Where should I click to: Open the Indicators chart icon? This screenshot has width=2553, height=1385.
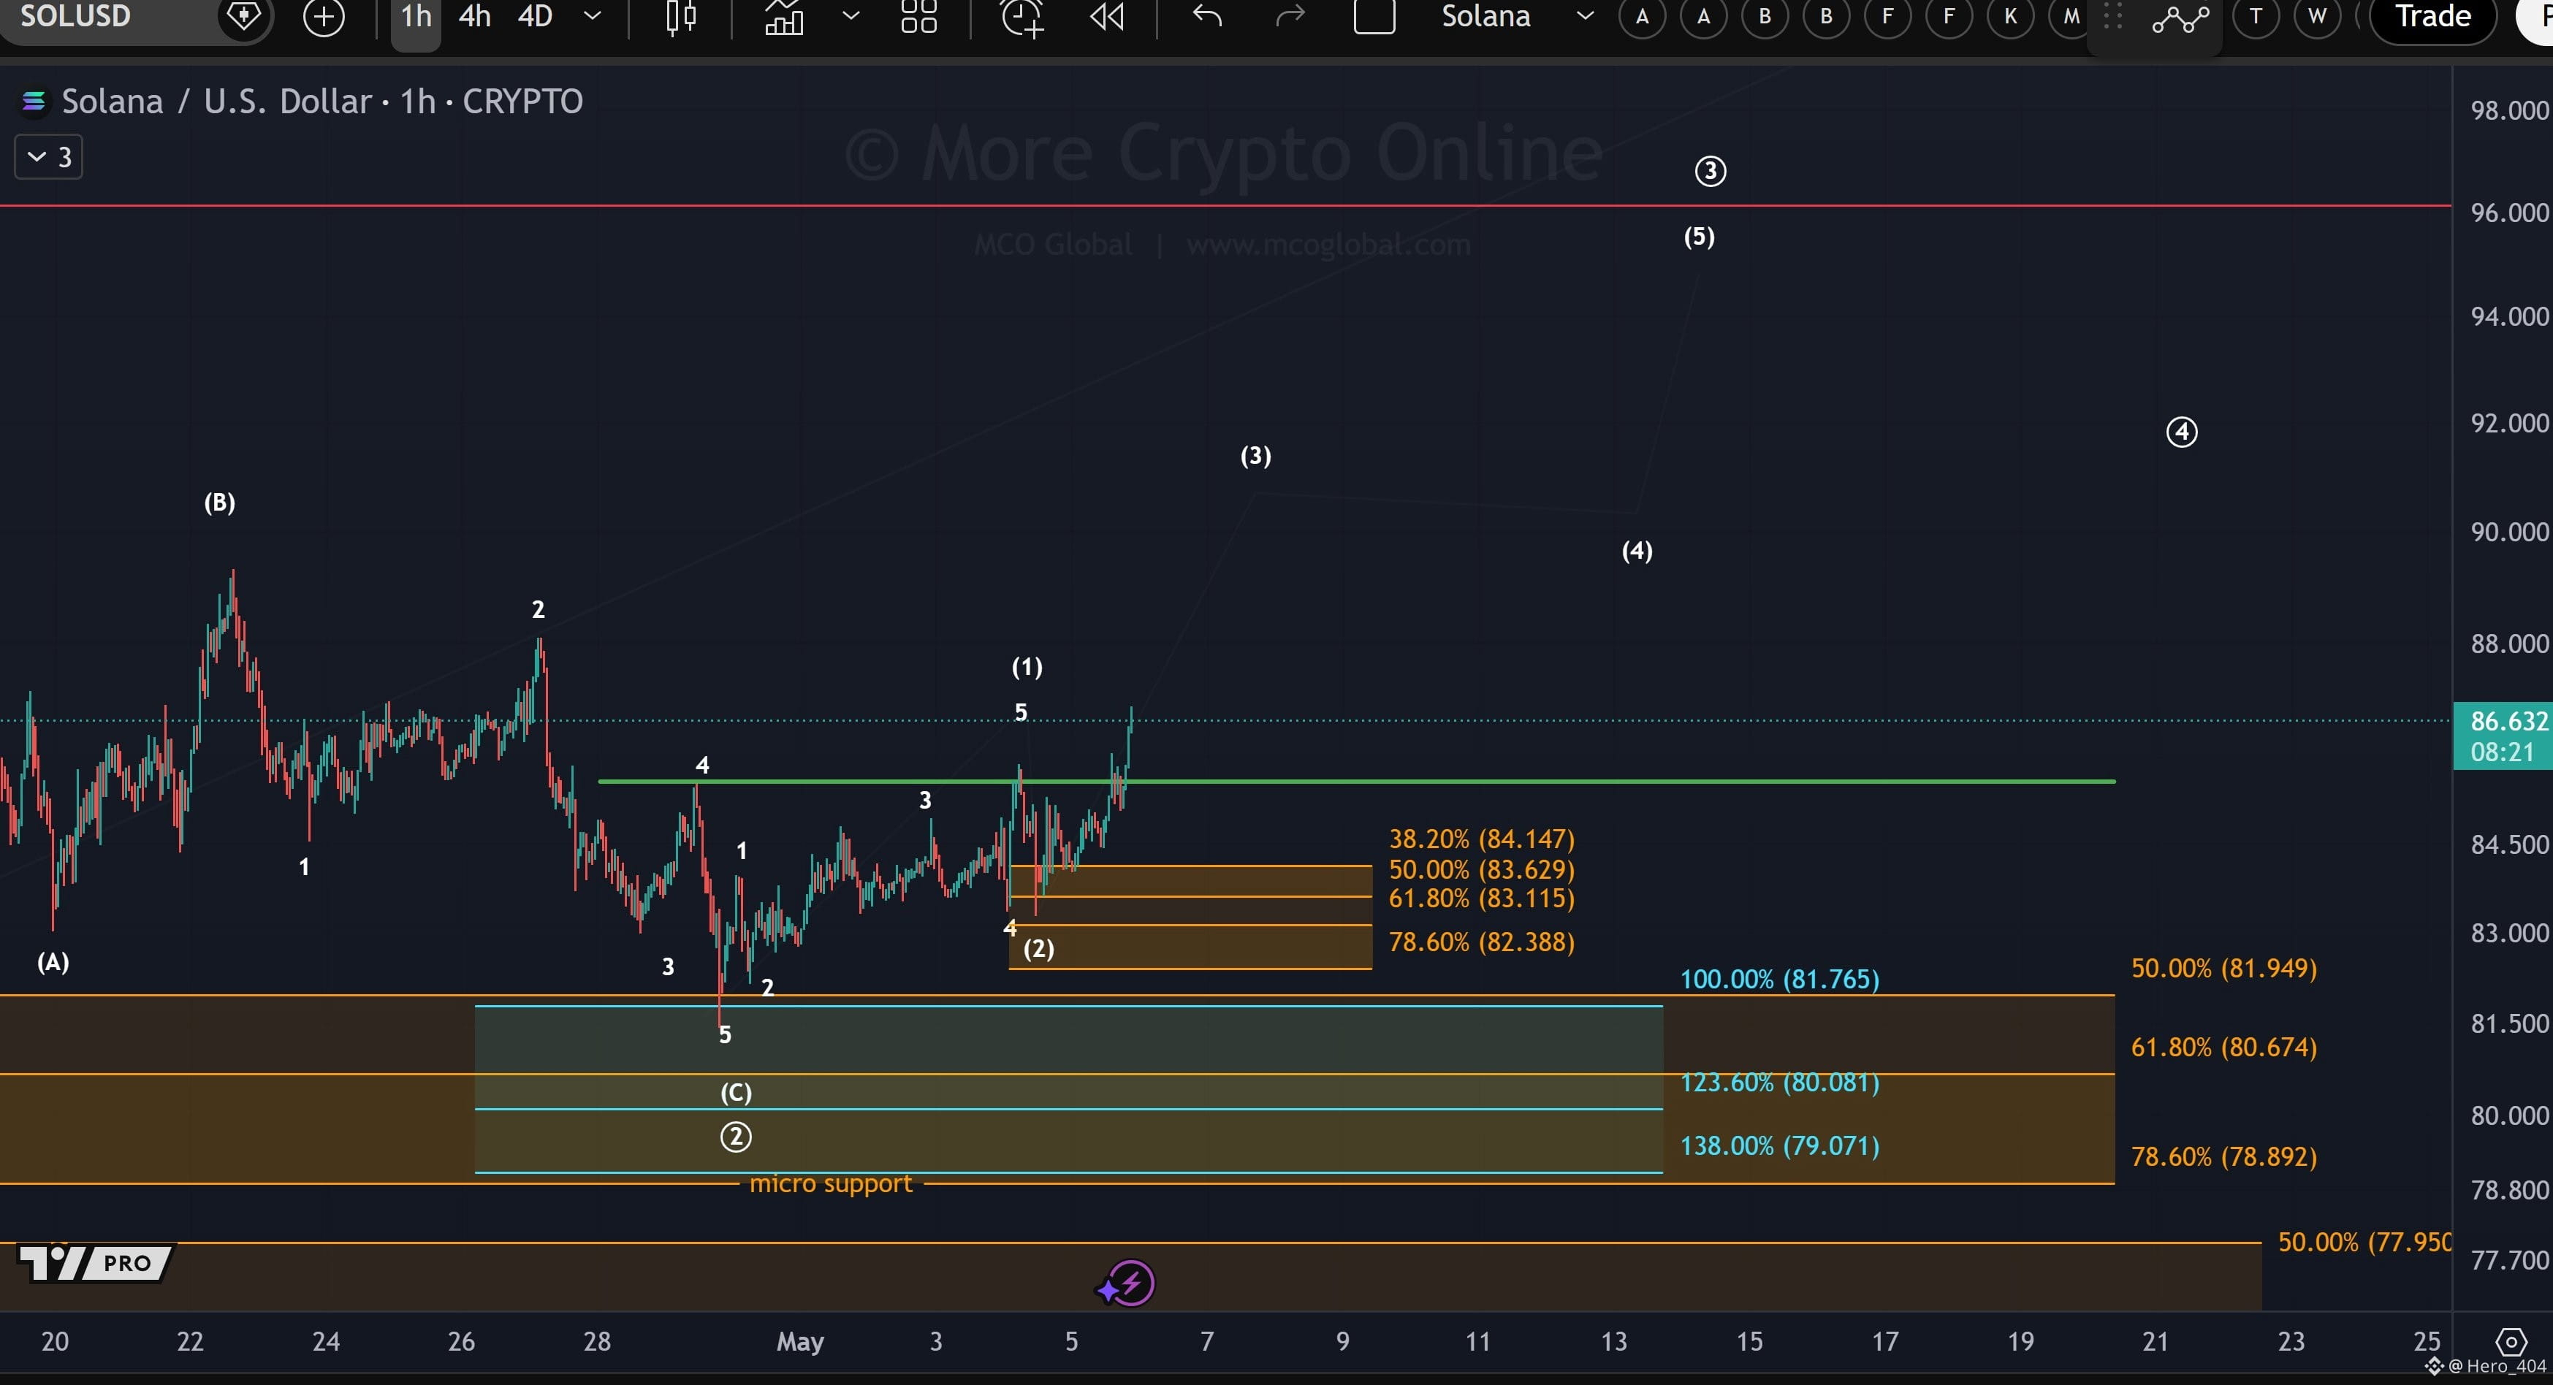783,17
